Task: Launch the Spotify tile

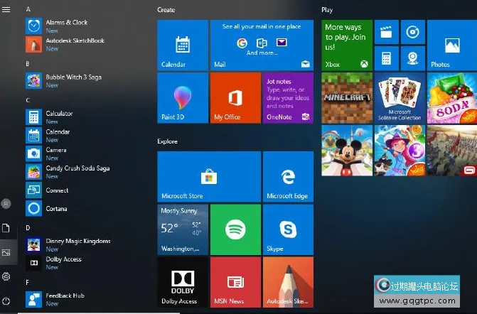Action: (235, 229)
